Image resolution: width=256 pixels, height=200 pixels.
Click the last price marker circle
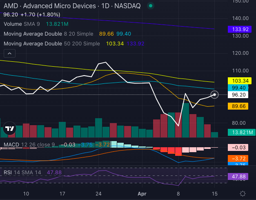pos(214,95)
